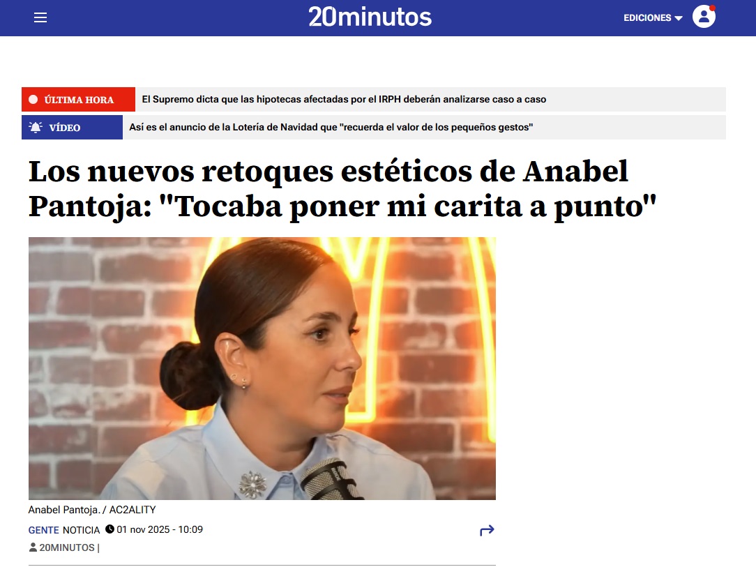Click the clock icon beside publication date
The height and width of the screenshot is (567, 756).
(110, 529)
